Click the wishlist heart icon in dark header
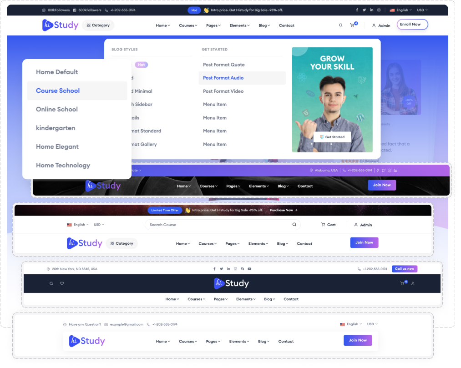461x368 pixels. point(62,283)
